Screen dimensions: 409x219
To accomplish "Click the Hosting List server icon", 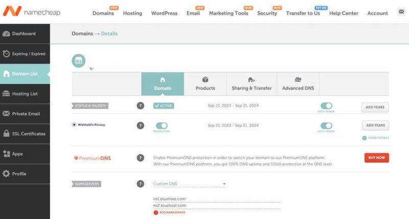I will pyautogui.click(x=6, y=94).
